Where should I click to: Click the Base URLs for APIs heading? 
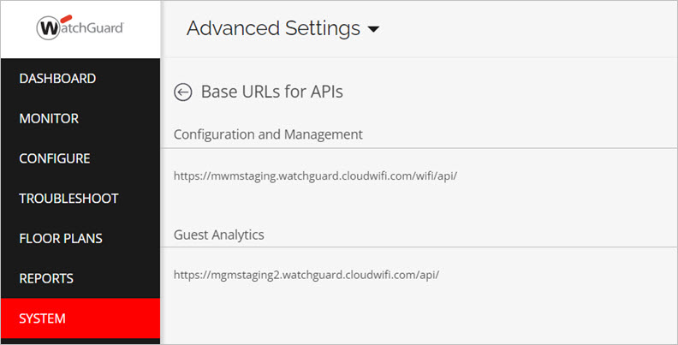[271, 92]
